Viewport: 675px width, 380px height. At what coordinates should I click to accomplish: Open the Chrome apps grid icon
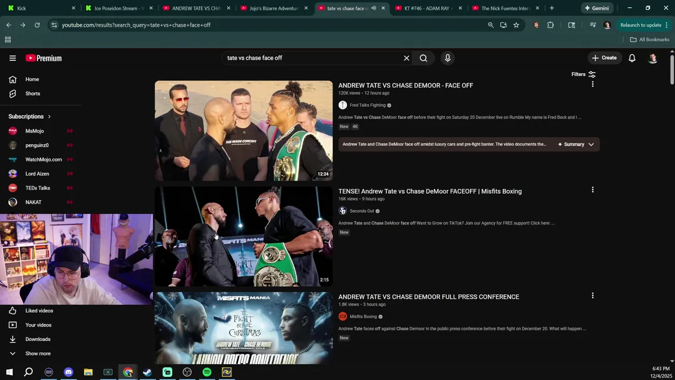coord(8,40)
